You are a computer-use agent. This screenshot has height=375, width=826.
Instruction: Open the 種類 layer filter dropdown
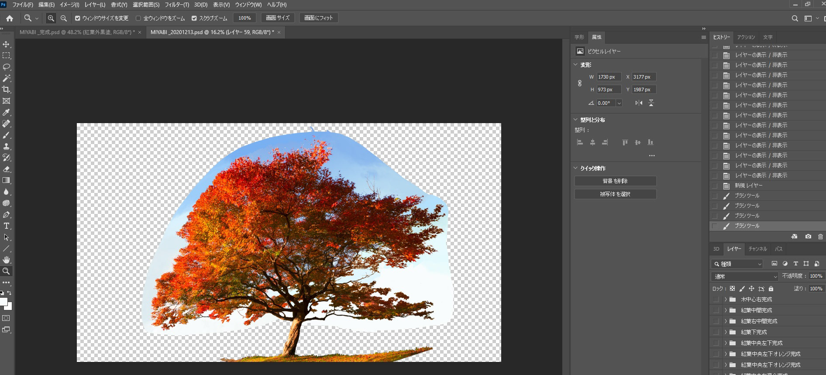point(737,264)
